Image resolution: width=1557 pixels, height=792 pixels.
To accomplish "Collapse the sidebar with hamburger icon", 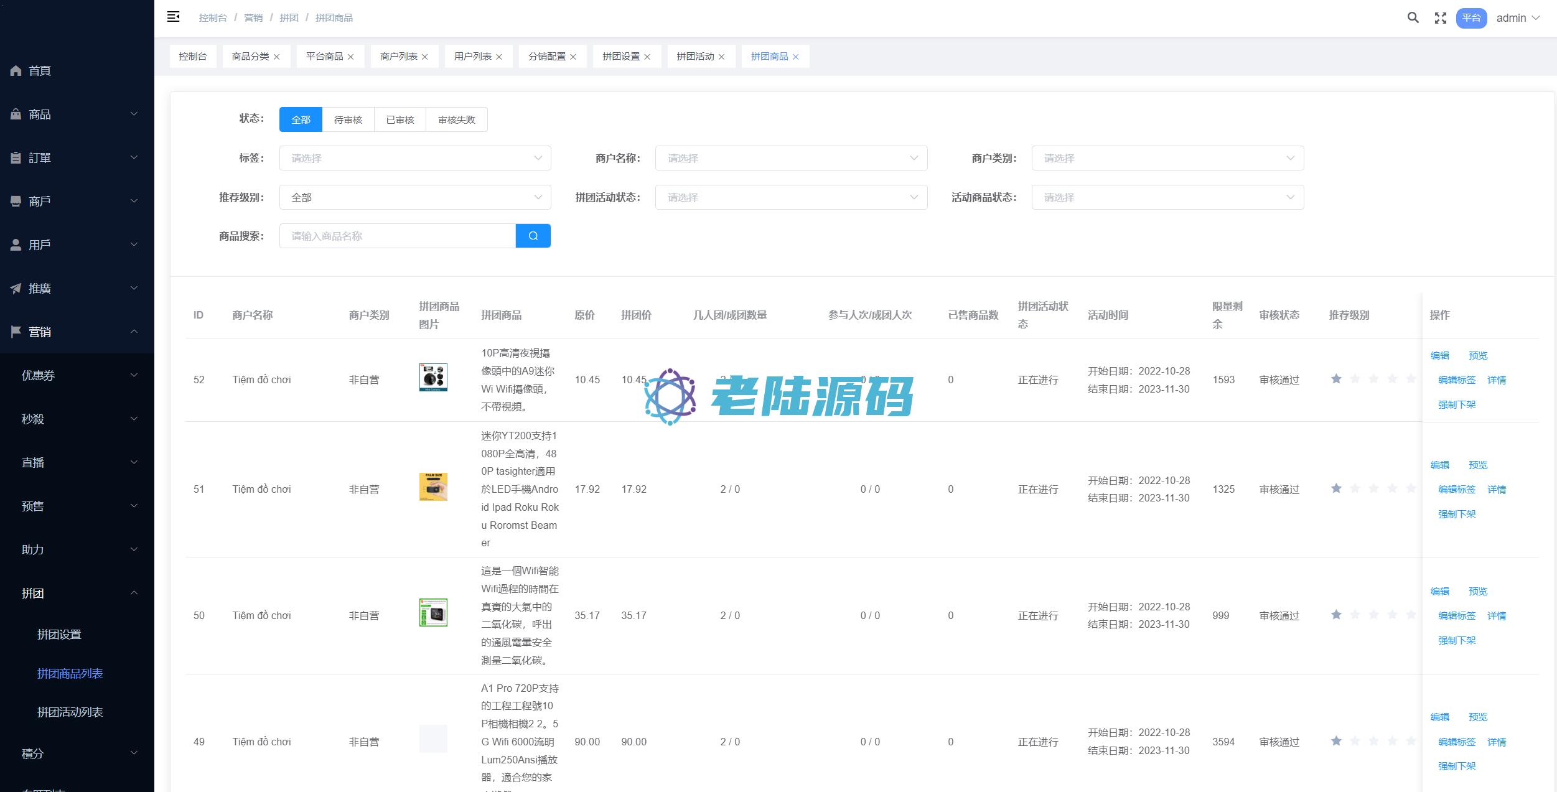I will click(x=174, y=17).
